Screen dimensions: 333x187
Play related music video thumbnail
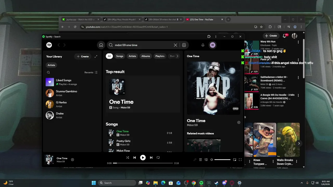(x=204, y=145)
